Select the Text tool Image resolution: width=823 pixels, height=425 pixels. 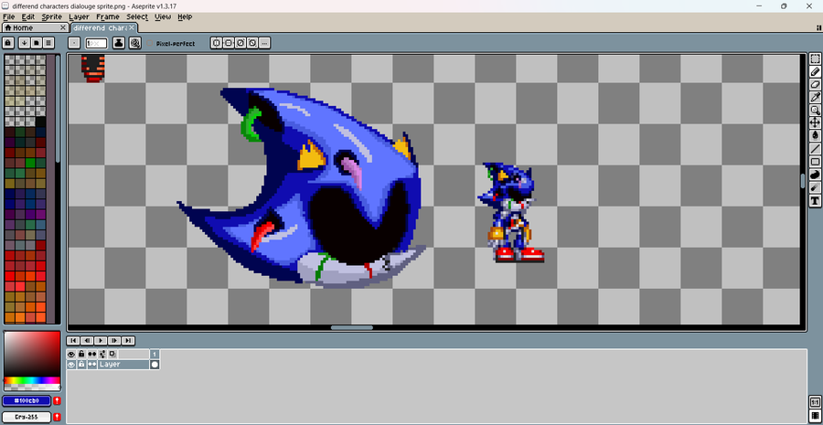click(815, 200)
